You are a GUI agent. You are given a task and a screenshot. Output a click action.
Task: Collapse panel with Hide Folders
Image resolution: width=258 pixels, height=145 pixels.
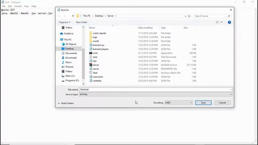[x=66, y=103]
